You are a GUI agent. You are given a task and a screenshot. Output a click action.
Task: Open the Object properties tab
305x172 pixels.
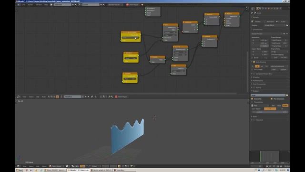(x=269, y=9)
